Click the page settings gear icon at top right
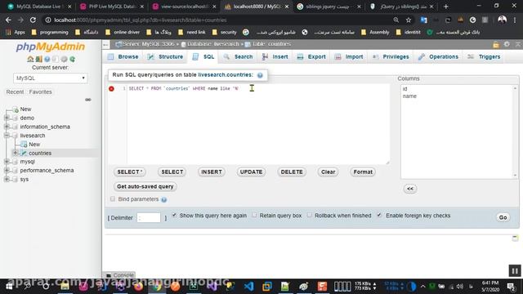Image resolution: width=523 pixels, height=294 pixels. pos(507,44)
